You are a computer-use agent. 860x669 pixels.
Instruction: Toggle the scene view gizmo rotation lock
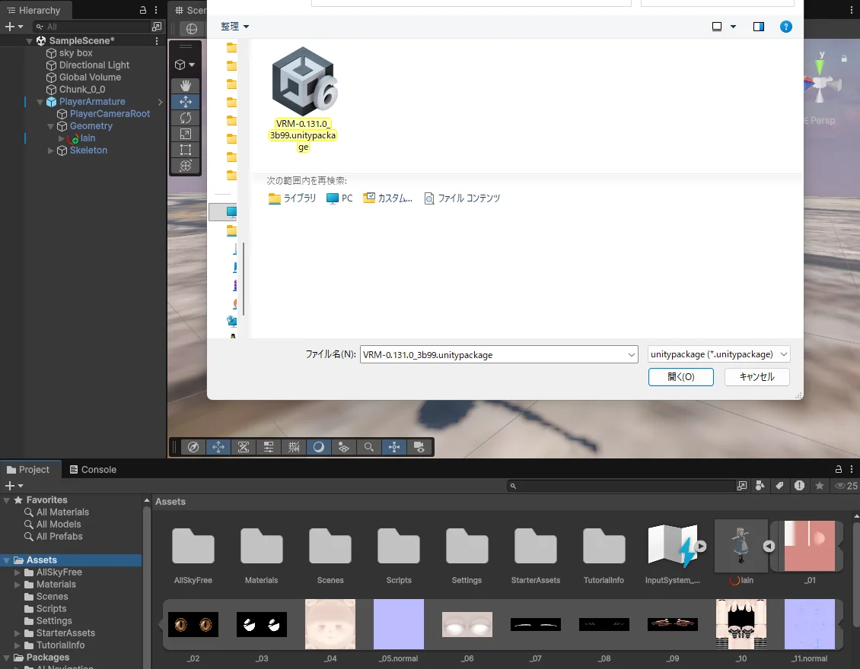(x=844, y=59)
